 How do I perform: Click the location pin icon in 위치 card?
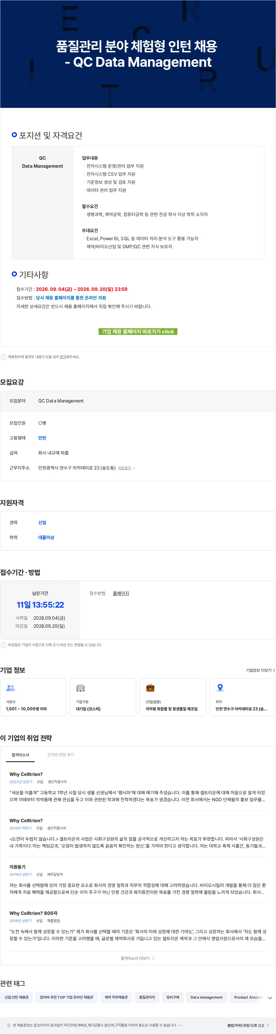click(x=220, y=688)
